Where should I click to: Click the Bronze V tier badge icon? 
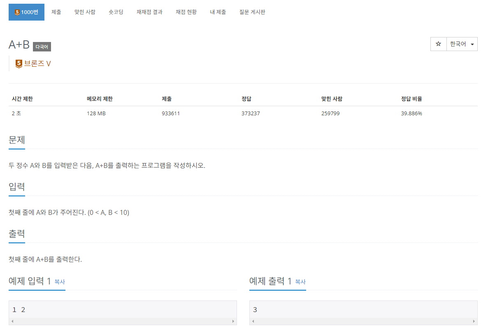click(x=19, y=63)
